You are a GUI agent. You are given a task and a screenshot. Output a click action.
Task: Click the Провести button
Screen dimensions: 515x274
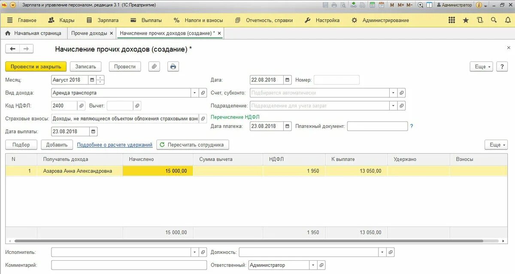click(125, 66)
